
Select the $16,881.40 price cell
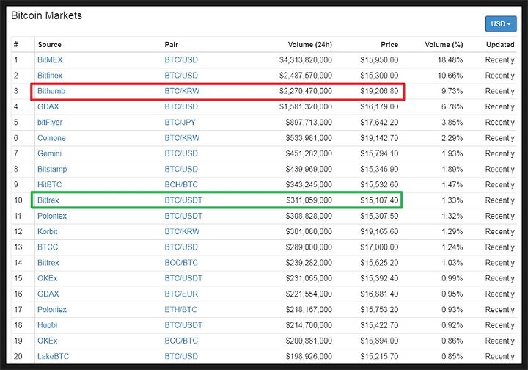tap(379, 294)
